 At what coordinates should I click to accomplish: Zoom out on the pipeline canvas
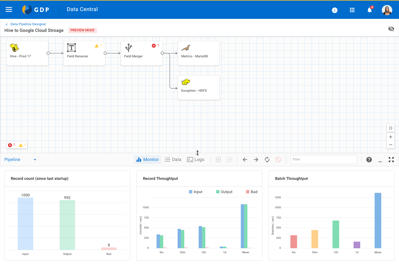[391, 145]
